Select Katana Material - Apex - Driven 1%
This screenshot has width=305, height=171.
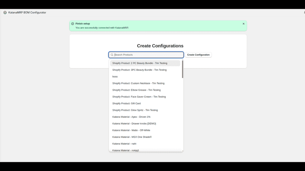145,117
